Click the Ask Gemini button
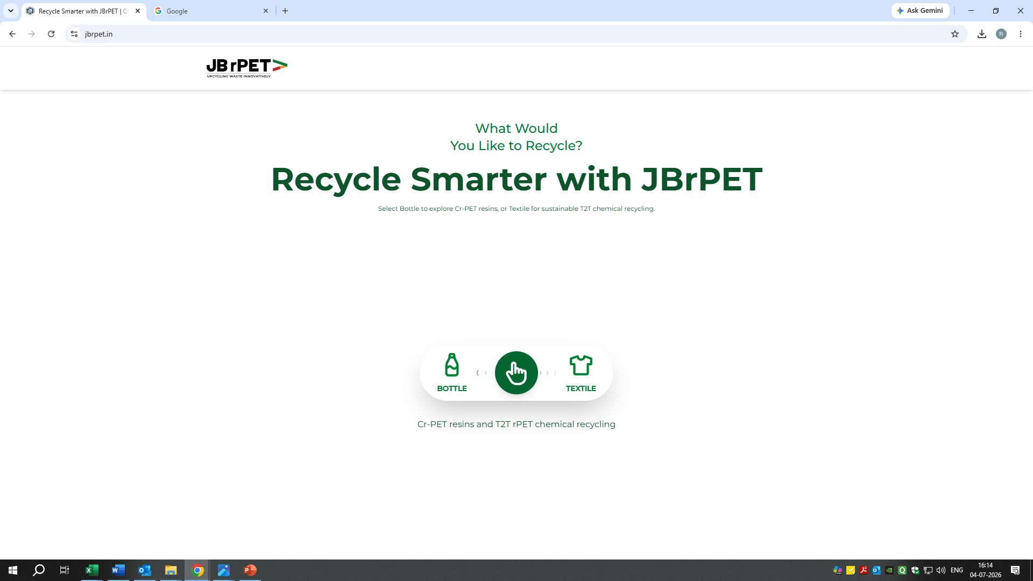 [x=920, y=11]
